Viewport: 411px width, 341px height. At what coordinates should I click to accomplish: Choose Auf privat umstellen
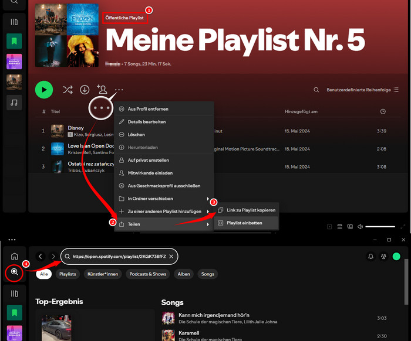point(164,161)
